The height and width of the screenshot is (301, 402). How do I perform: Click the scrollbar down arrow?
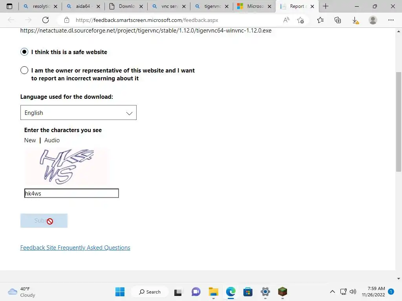pos(398,279)
